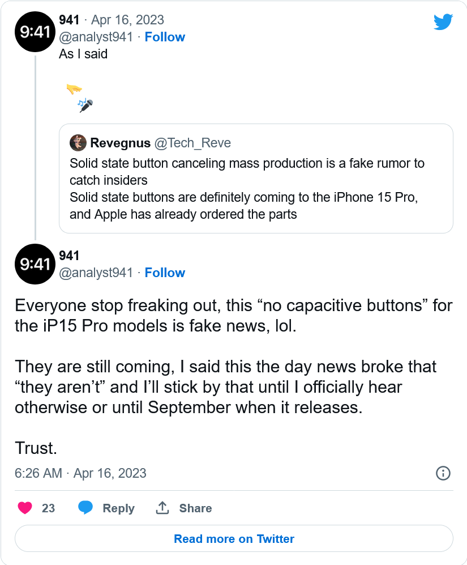The width and height of the screenshot is (467, 565).
Task: Click the Revegnus display name
Action: (119, 143)
